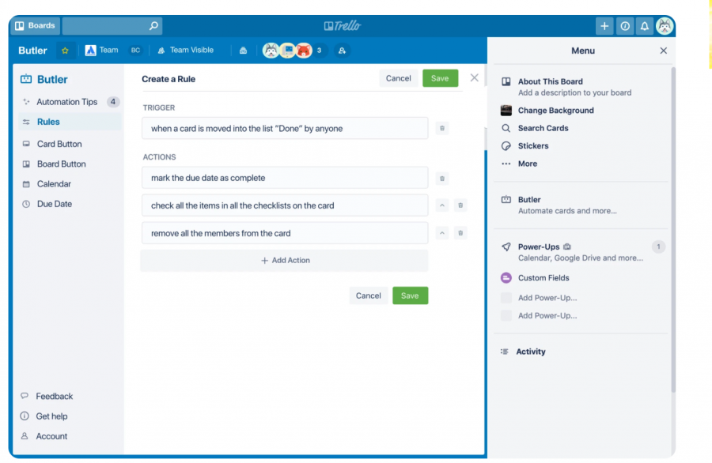Delete the mark due date complete action
The height and width of the screenshot is (463, 712).
point(441,179)
